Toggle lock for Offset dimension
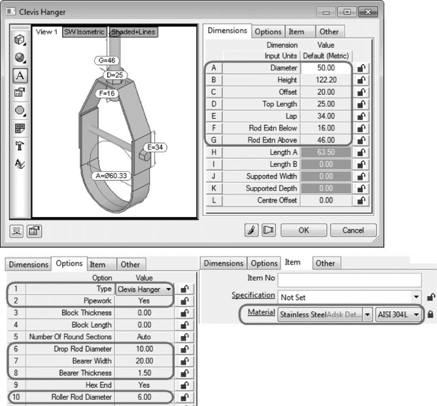The width and height of the screenshot is (437, 406). pos(361,92)
